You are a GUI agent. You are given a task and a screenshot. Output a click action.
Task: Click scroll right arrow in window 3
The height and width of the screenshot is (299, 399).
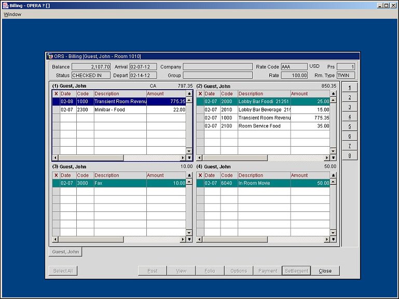click(183, 239)
